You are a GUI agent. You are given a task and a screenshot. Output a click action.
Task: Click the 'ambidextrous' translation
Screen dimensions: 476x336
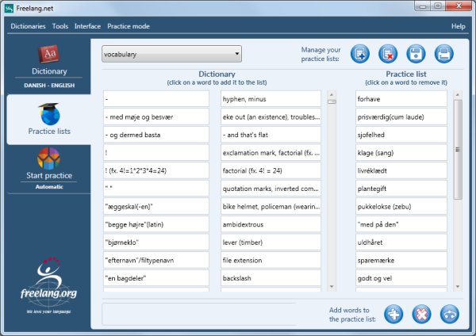pos(271,224)
